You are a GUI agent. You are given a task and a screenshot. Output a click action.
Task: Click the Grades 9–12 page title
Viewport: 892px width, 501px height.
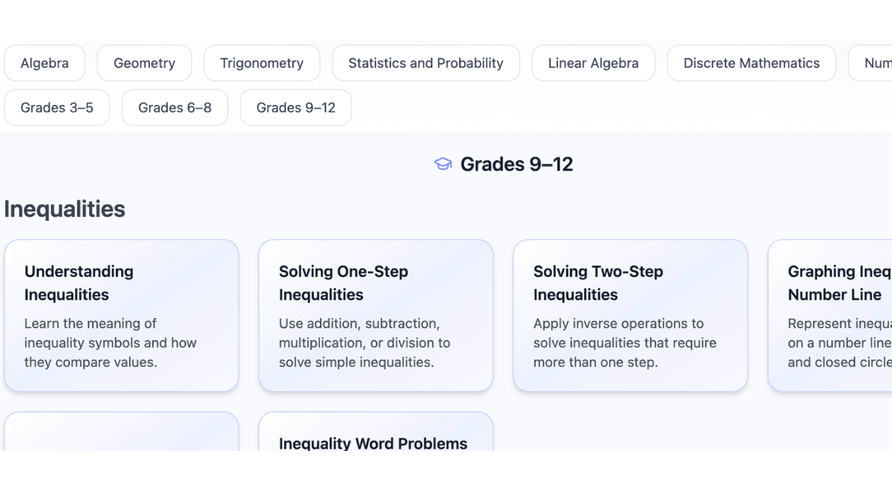click(516, 164)
